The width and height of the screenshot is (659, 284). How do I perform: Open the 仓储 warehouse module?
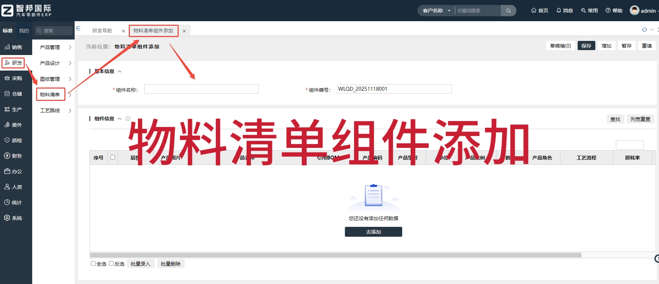tap(13, 93)
